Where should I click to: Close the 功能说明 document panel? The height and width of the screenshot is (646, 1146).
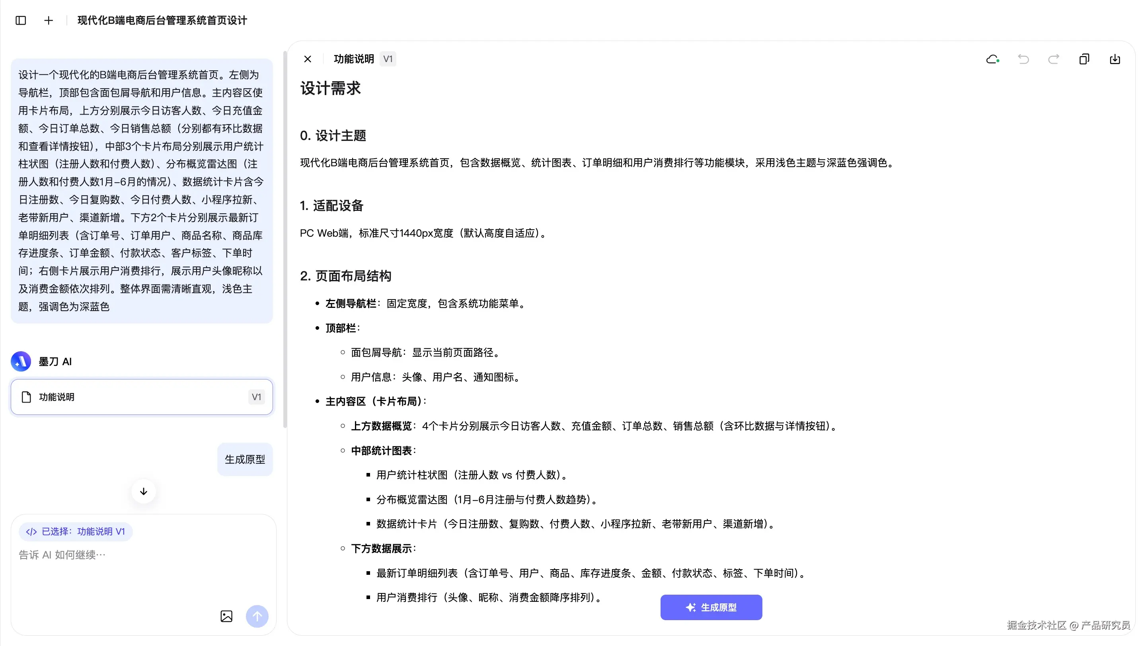[308, 59]
